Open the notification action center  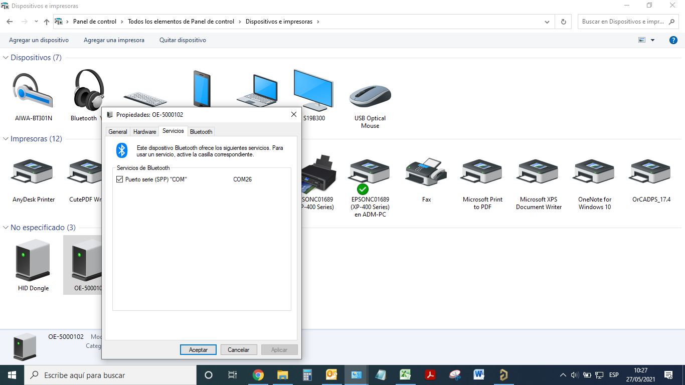coord(668,375)
